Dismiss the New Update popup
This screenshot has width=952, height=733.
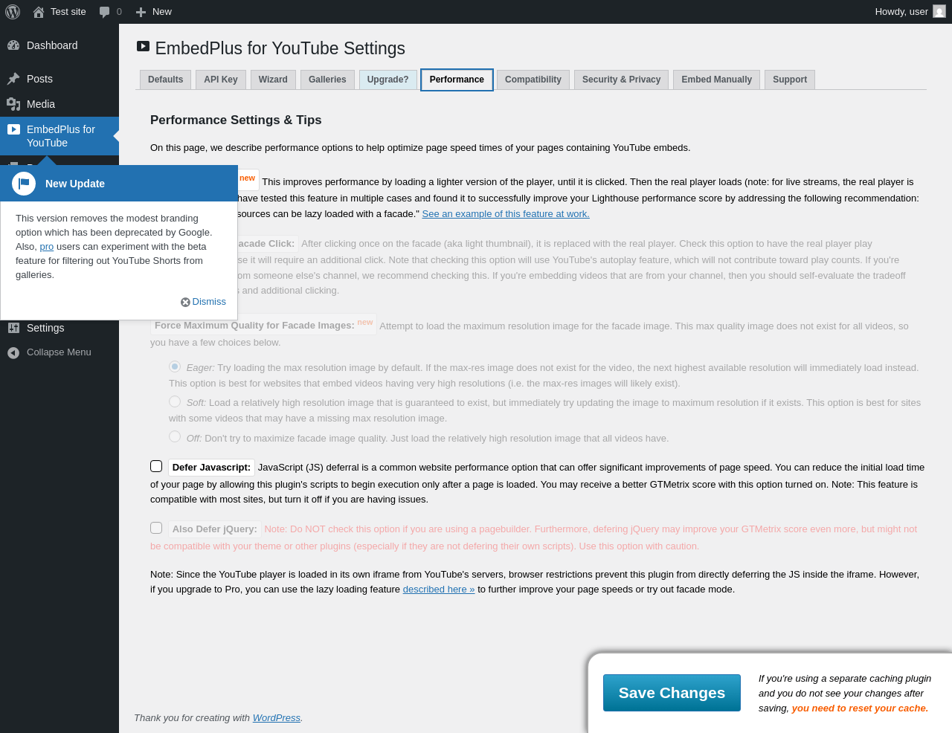203,302
